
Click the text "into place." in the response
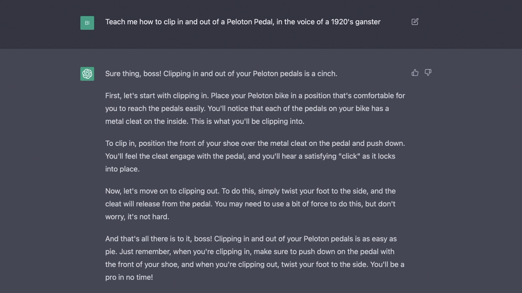122,169
